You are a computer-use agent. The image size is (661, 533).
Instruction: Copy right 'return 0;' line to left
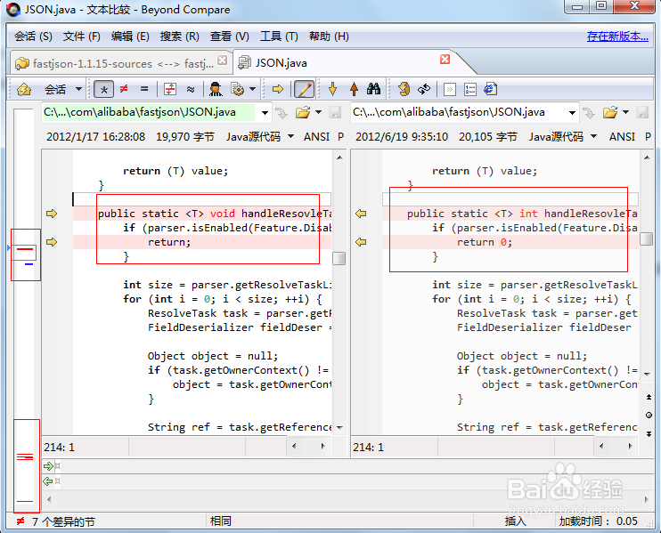point(361,242)
